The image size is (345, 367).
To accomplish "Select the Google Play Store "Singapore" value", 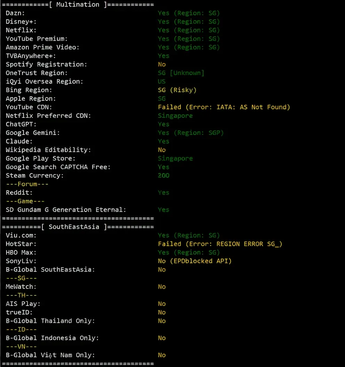I will pos(175,159).
